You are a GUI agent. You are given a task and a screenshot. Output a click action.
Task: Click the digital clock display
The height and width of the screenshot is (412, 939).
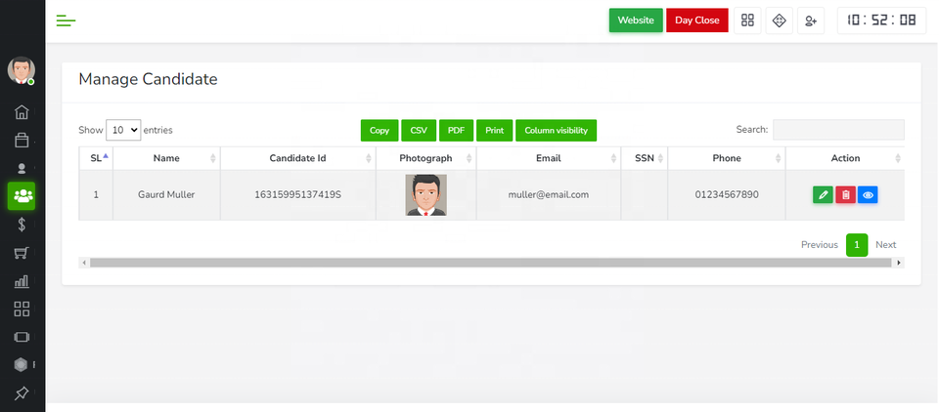pos(881,21)
